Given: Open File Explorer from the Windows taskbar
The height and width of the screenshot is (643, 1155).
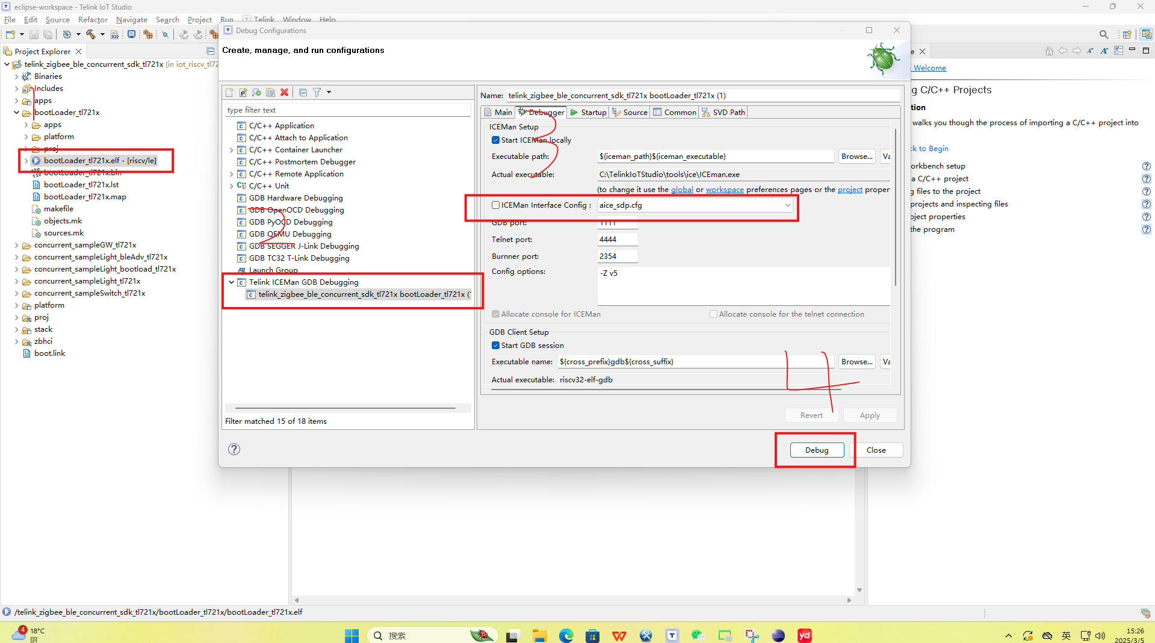Looking at the screenshot, I should [539, 635].
